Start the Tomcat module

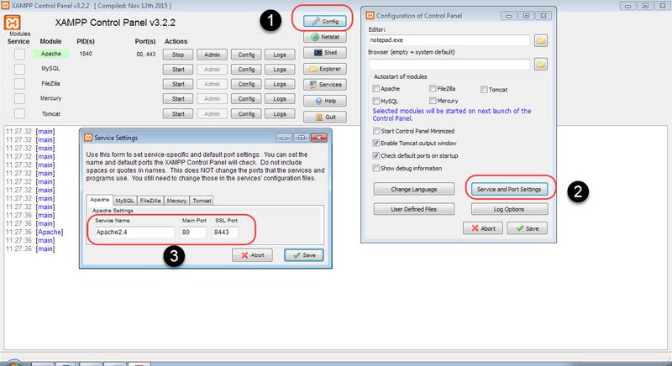tap(178, 114)
